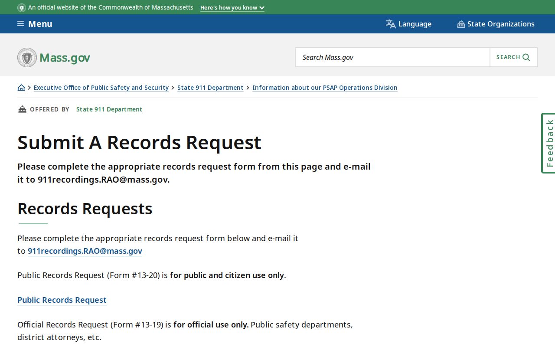Click the Commonwealth seal in top banner

(x=22, y=8)
